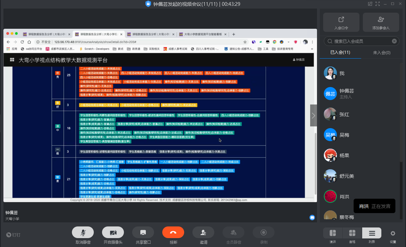This screenshot has width=406, height=247.
Task: Open meeting 设置 gear
Action: click(x=393, y=236)
